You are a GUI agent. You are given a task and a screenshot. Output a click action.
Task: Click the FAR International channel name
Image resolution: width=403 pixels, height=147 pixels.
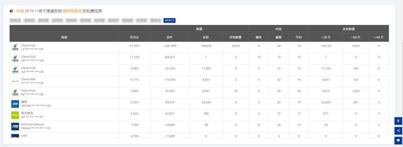[32, 124]
